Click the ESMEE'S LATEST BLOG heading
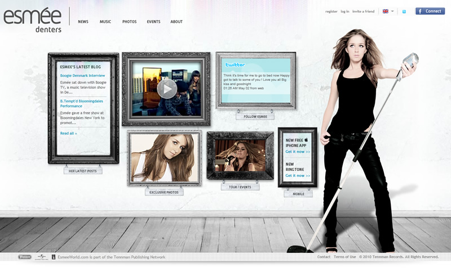The height and width of the screenshot is (272, 451). click(x=81, y=67)
